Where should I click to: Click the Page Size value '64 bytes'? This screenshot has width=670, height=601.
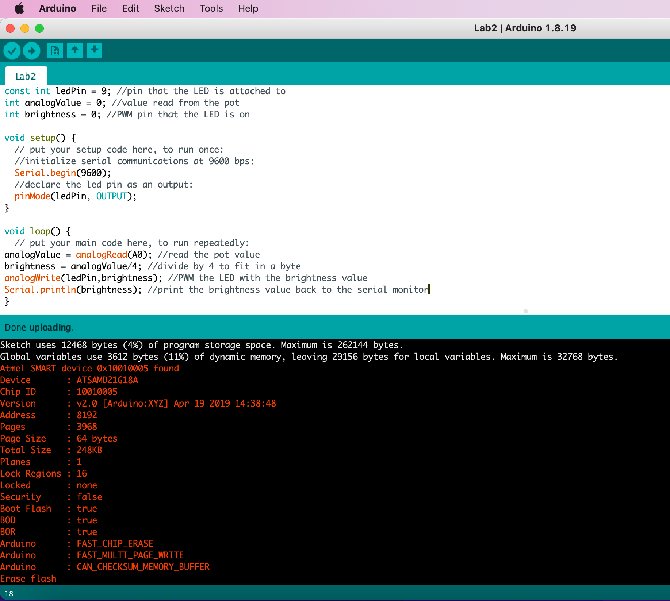pos(97,438)
